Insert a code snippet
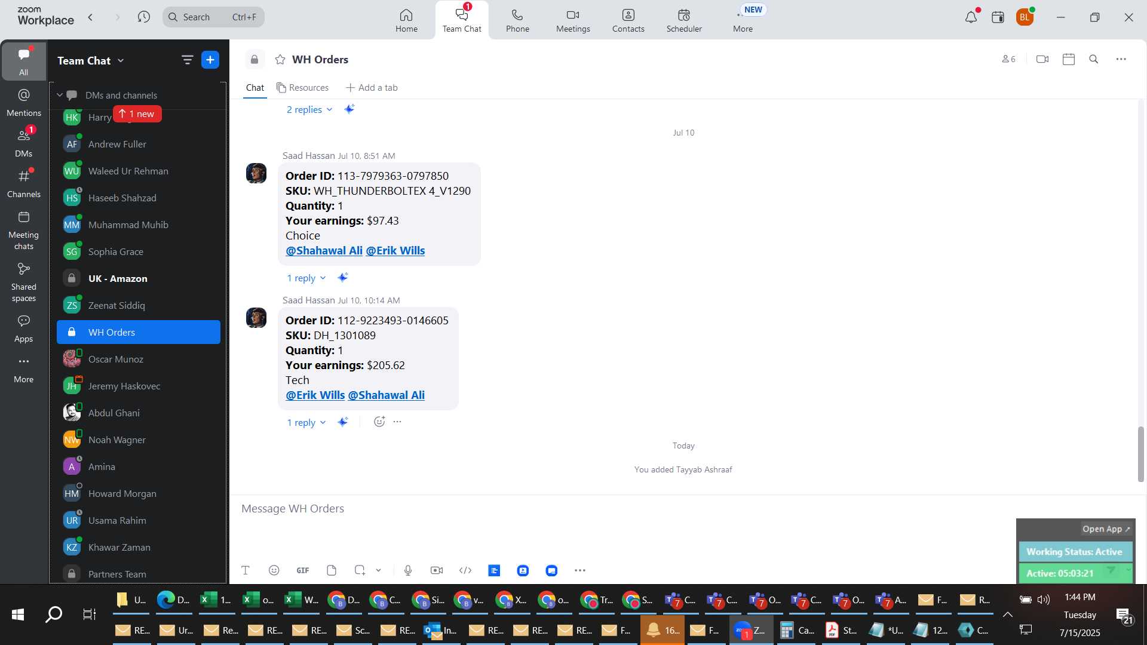 pos(465,570)
